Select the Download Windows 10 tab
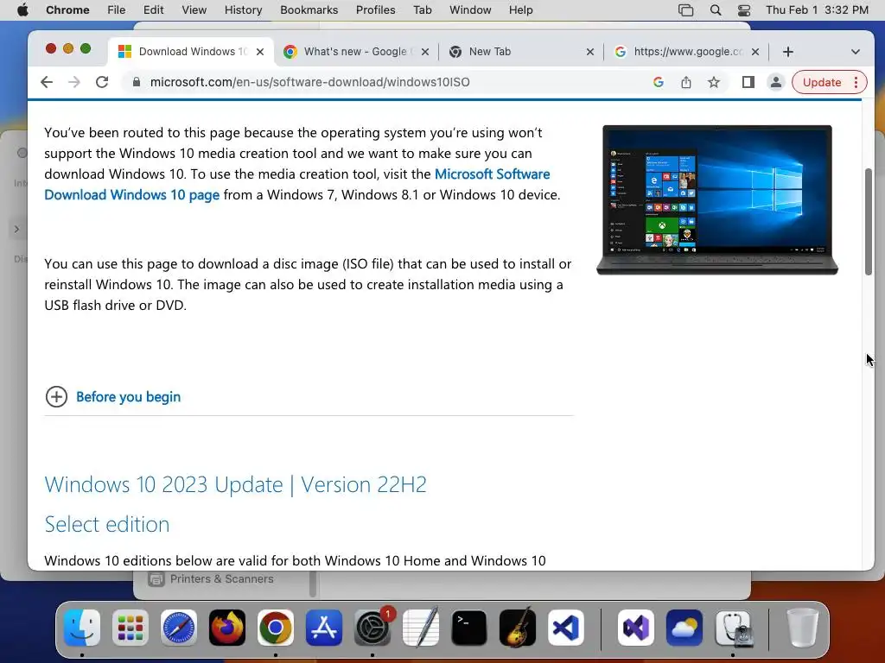The height and width of the screenshot is (663, 885). coord(189,52)
